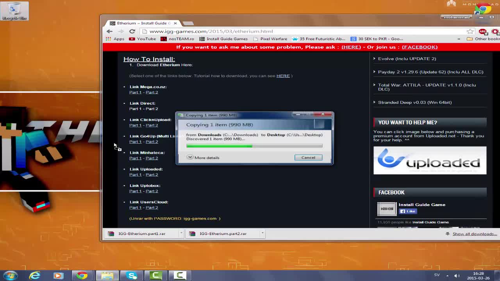The image size is (500, 281).
Task: Close the Copying 1 item dialog
Action: click(x=323, y=114)
